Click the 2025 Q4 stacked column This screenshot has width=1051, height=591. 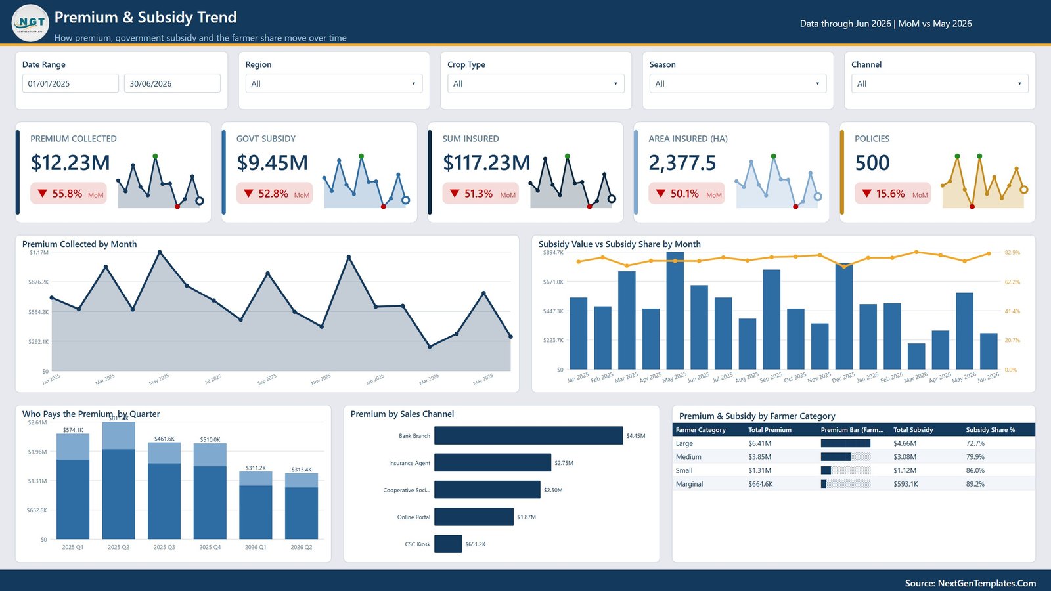coord(210,491)
